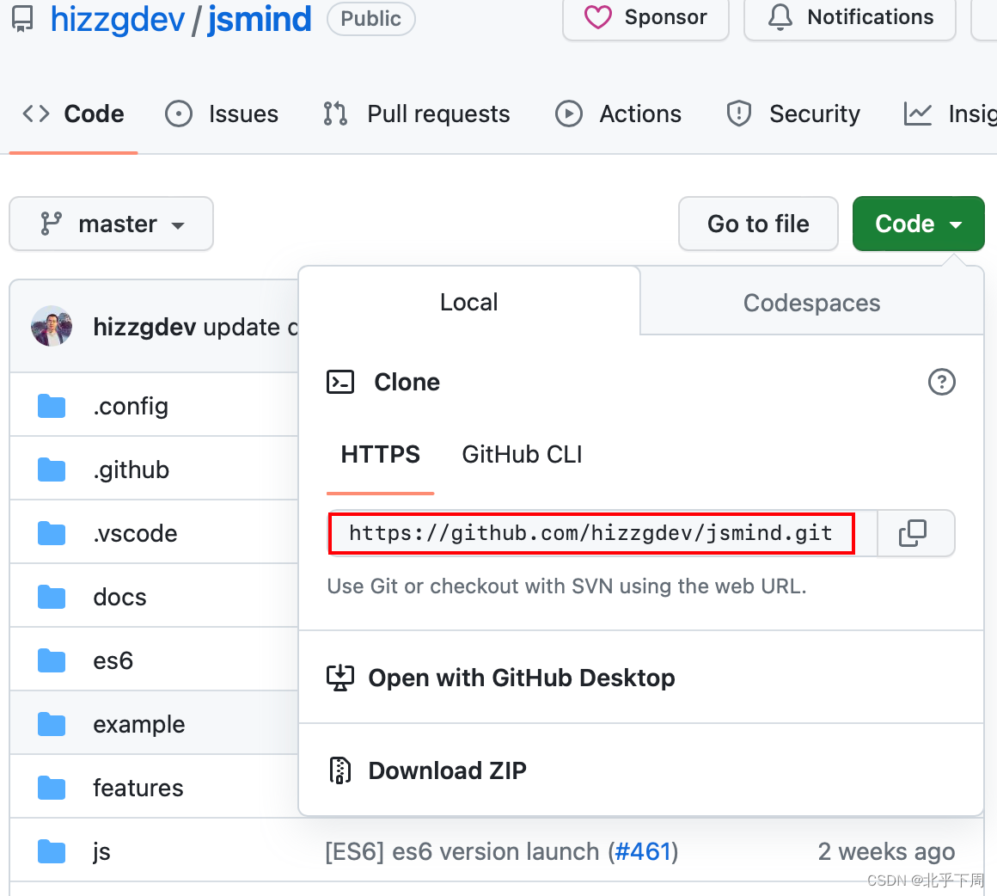
Task: Toggle the green Code dropdown button
Action: click(918, 224)
